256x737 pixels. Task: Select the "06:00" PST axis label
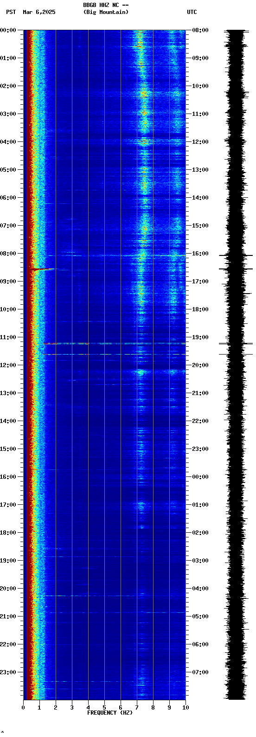tap(8, 198)
